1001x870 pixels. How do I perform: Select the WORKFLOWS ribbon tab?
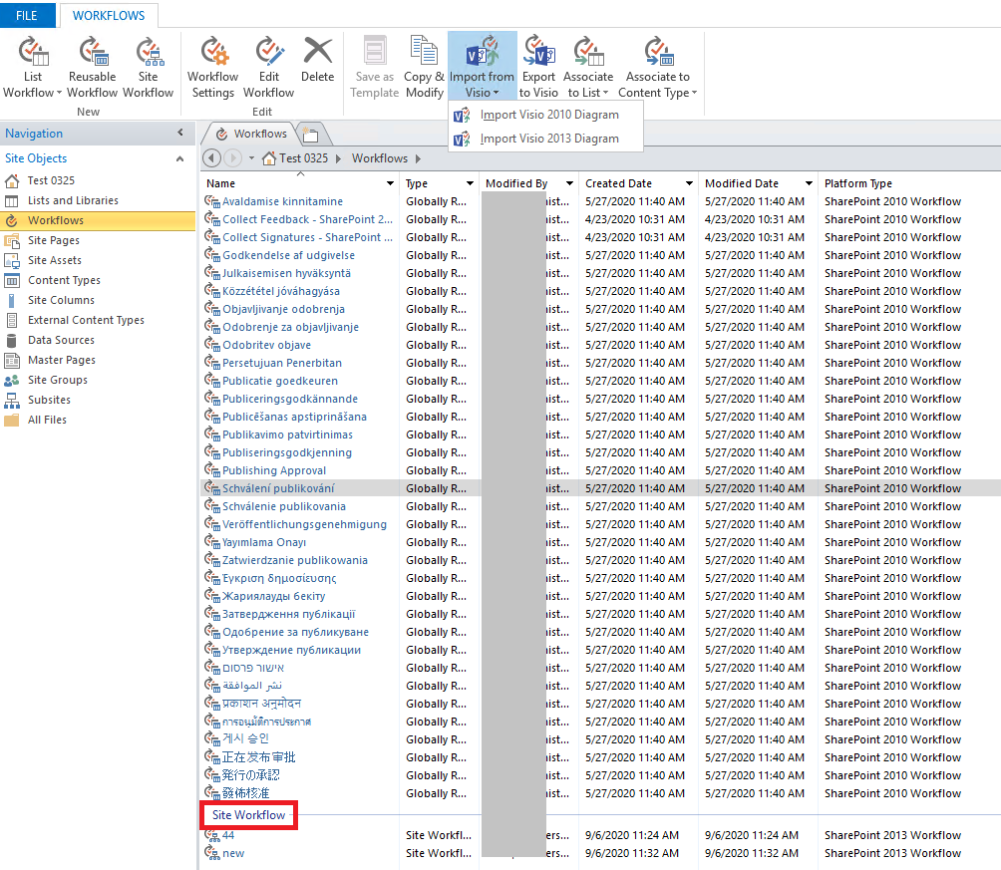(x=109, y=15)
